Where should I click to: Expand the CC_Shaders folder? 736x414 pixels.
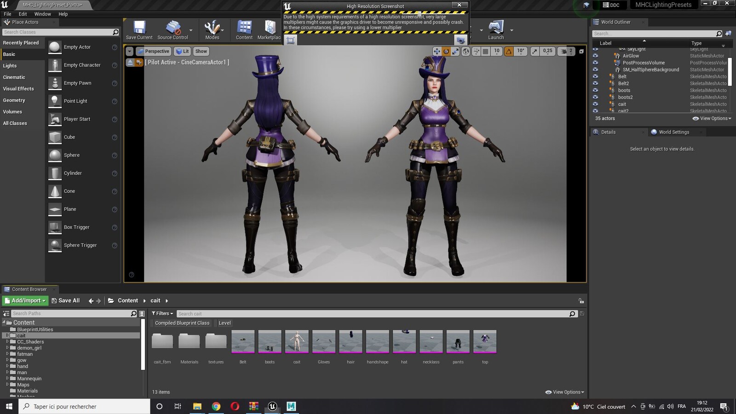pyautogui.click(x=7, y=342)
